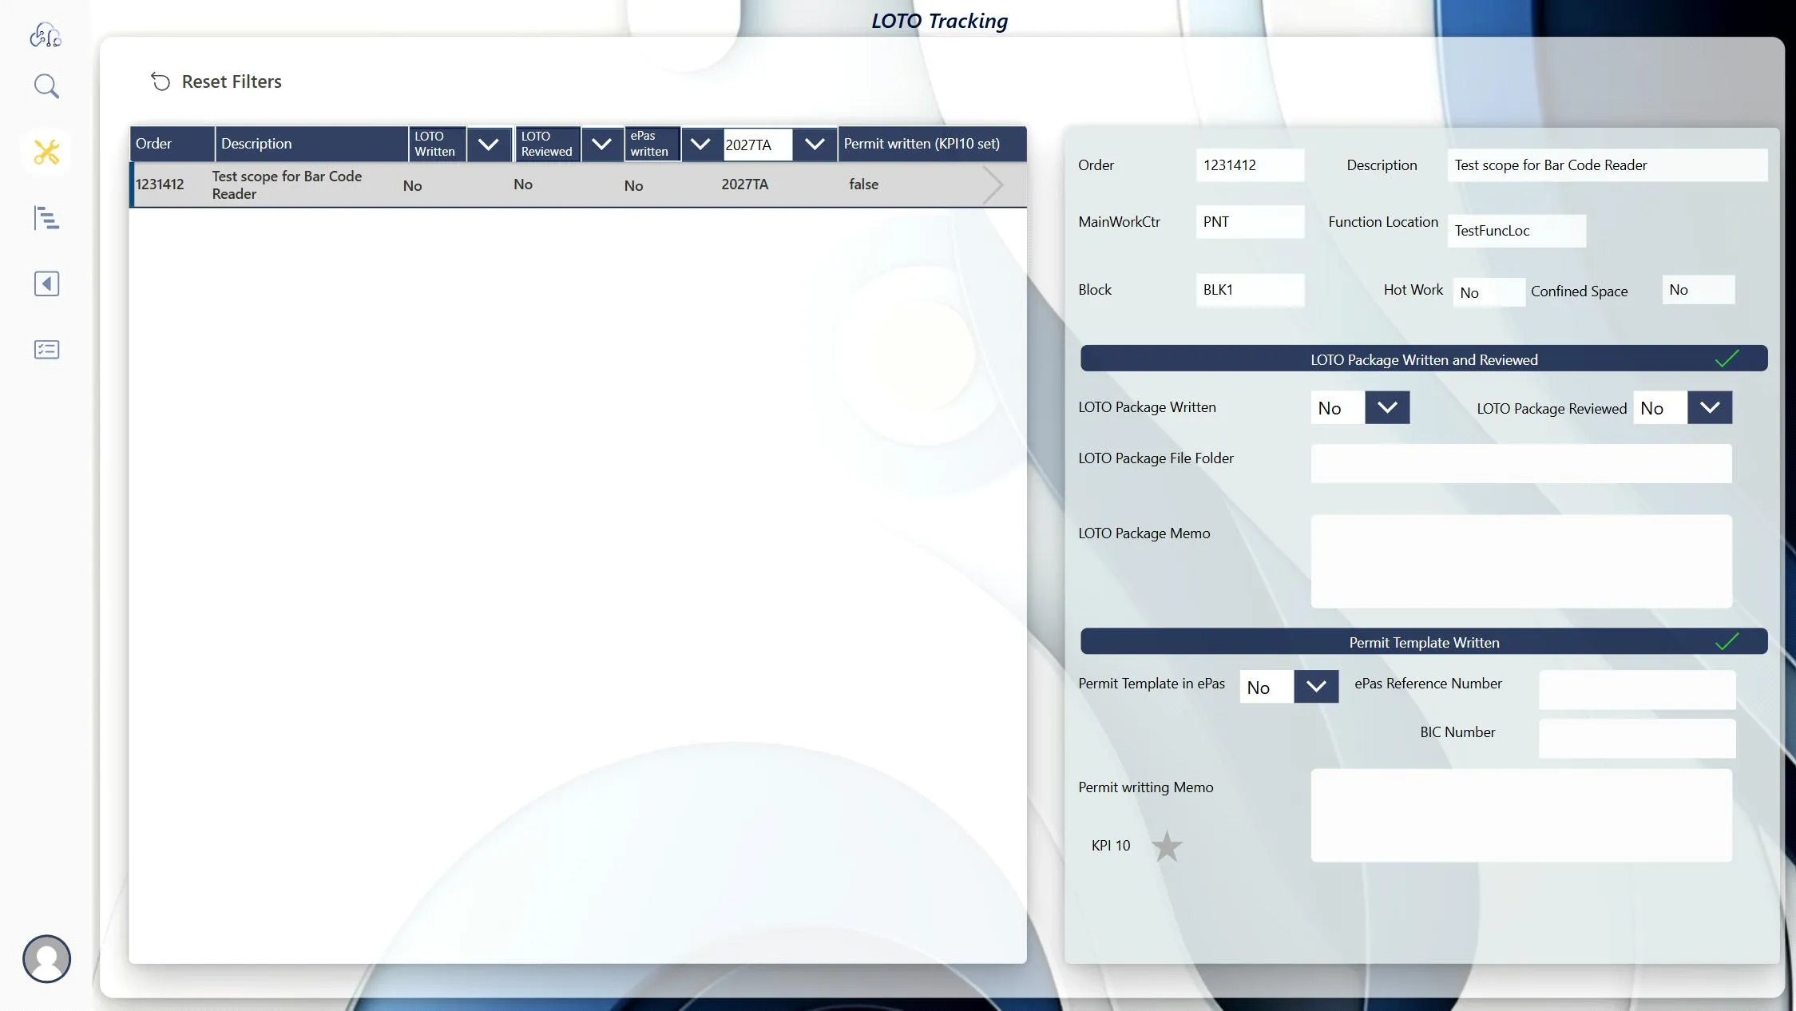This screenshot has width=1796, height=1011.
Task: Click 'Test scope for Bar Code Reader' row text
Action: (287, 184)
